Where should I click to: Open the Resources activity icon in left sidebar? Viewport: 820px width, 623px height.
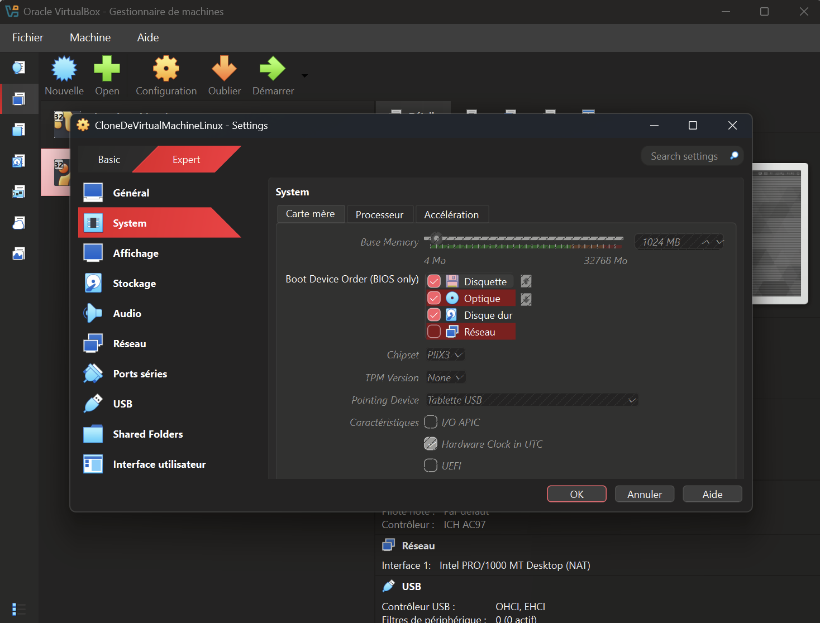tap(19, 254)
